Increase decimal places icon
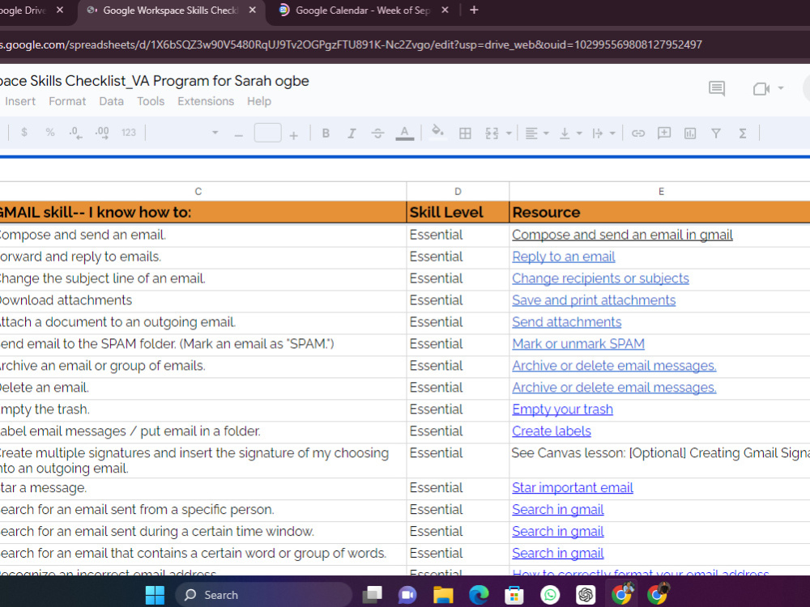The height and width of the screenshot is (607, 810). pos(102,133)
